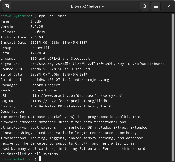
Task: Click the Name value libdb
Action: 36,21
